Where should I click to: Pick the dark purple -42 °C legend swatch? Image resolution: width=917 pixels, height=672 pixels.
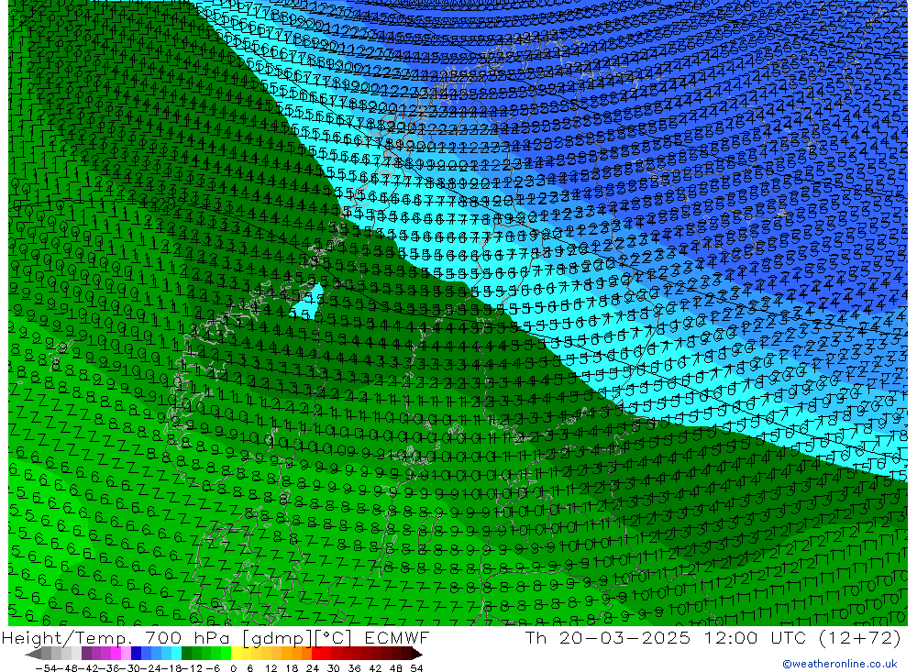pyautogui.click(x=86, y=654)
